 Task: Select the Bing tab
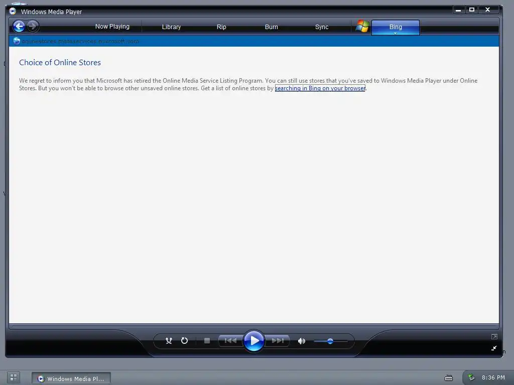[396, 27]
